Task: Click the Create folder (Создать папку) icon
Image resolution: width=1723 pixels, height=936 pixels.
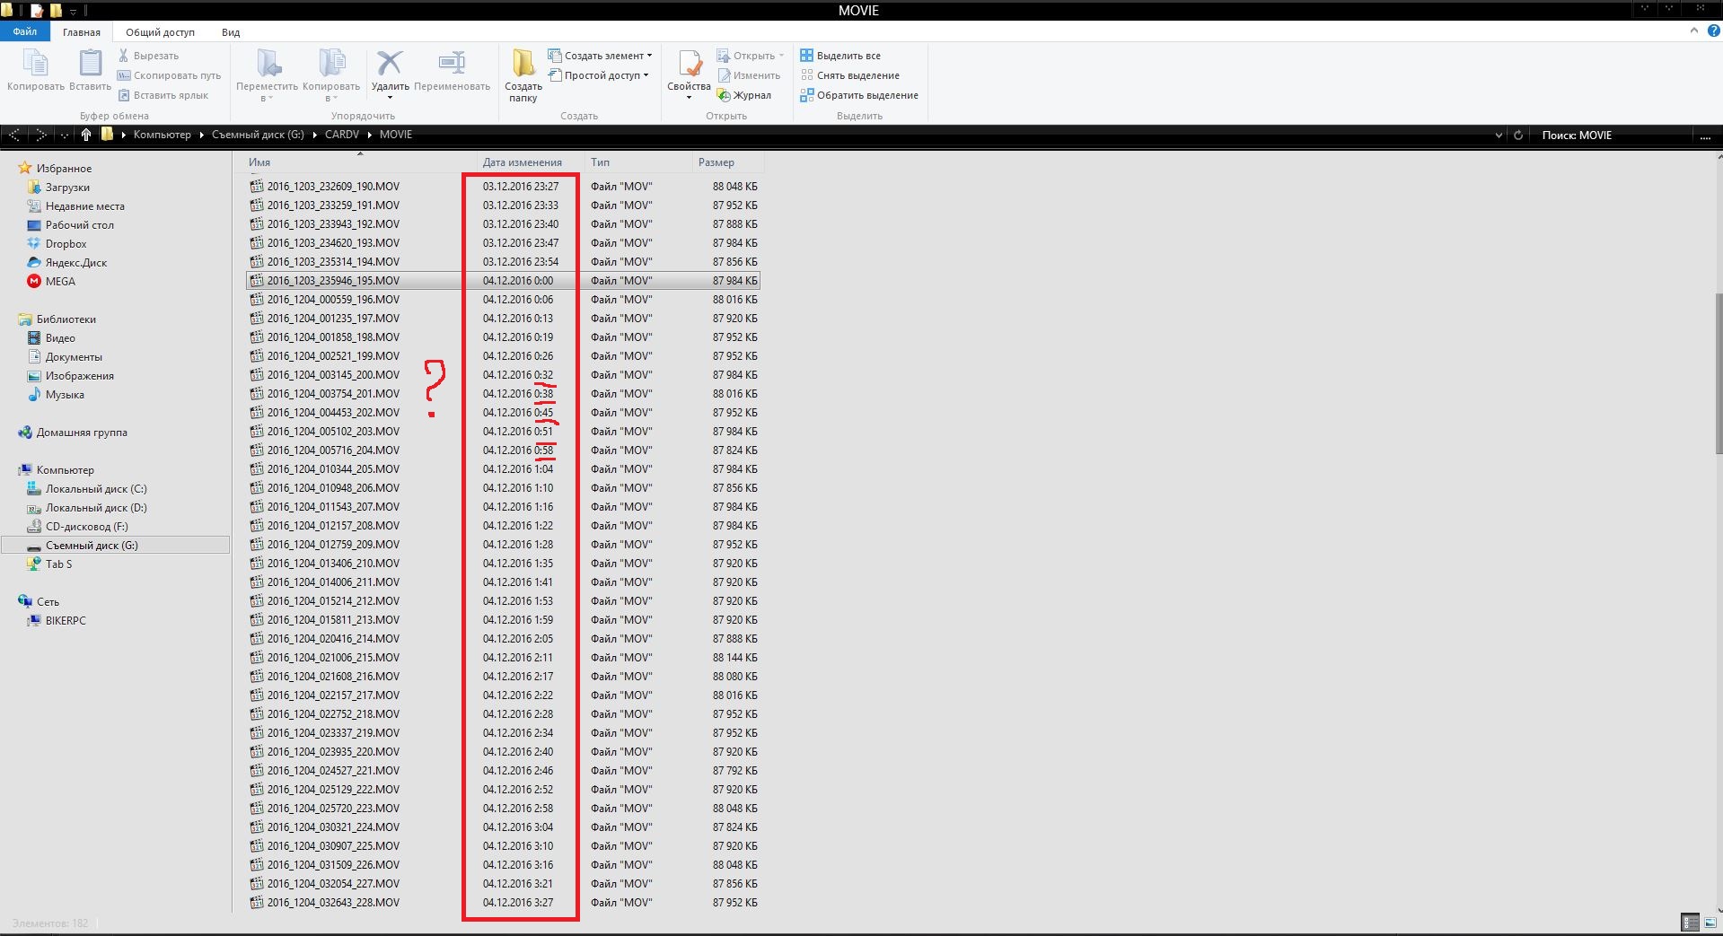Action: (523, 65)
